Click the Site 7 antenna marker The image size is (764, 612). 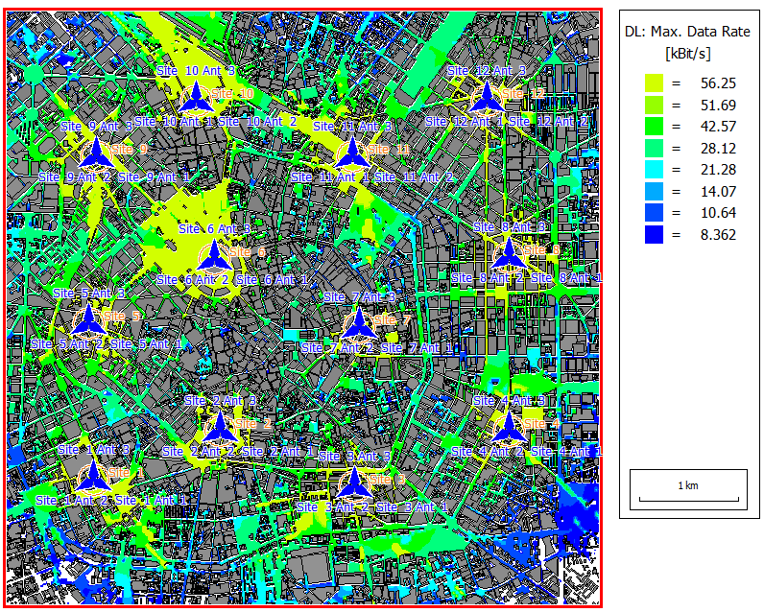tap(359, 322)
